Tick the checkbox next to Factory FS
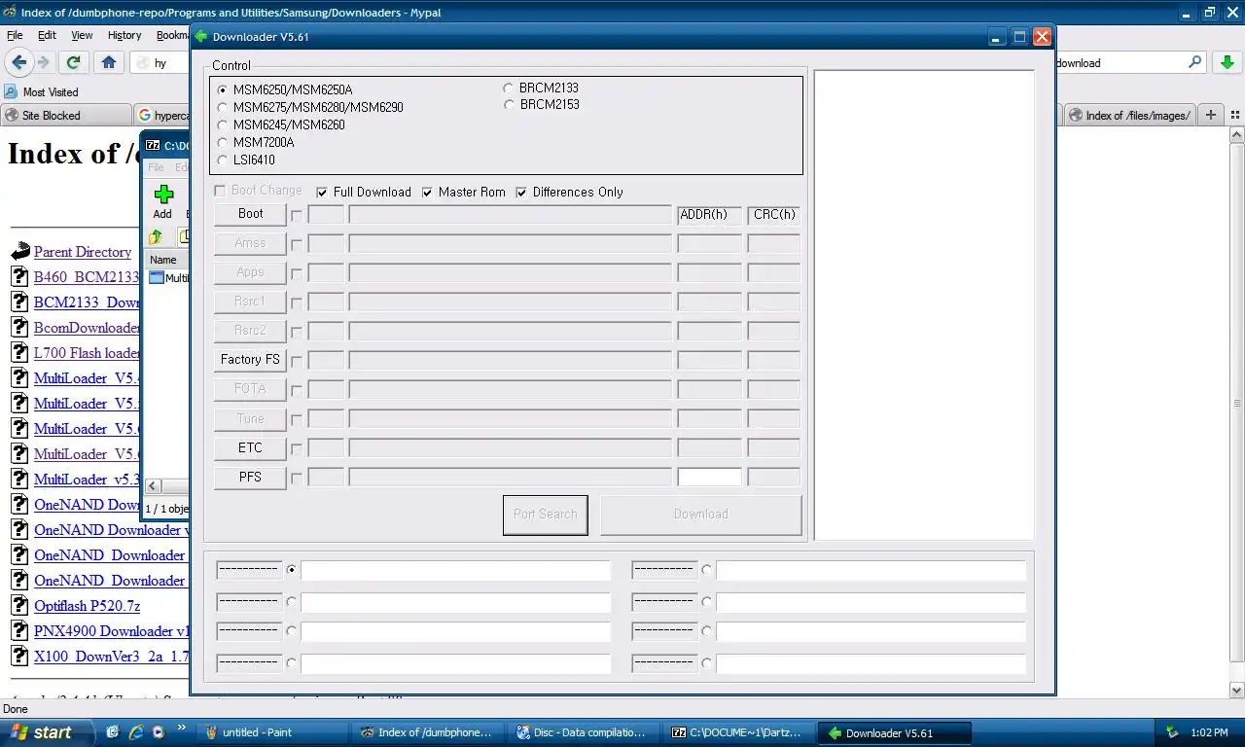This screenshot has width=1245, height=747. [297, 361]
